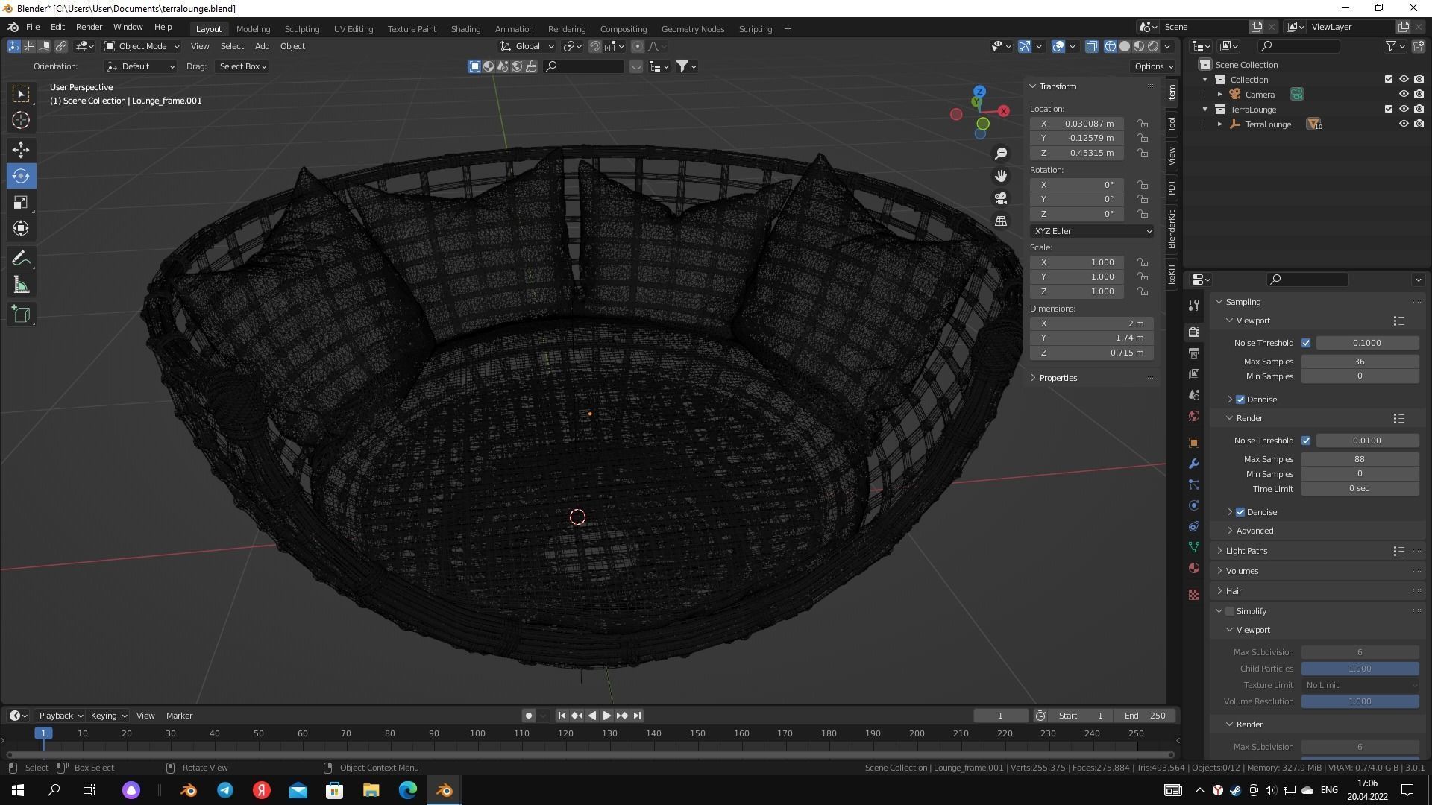Click the Options button in the viewport header
This screenshot has height=805, width=1432.
pyautogui.click(x=1153, y=66)
